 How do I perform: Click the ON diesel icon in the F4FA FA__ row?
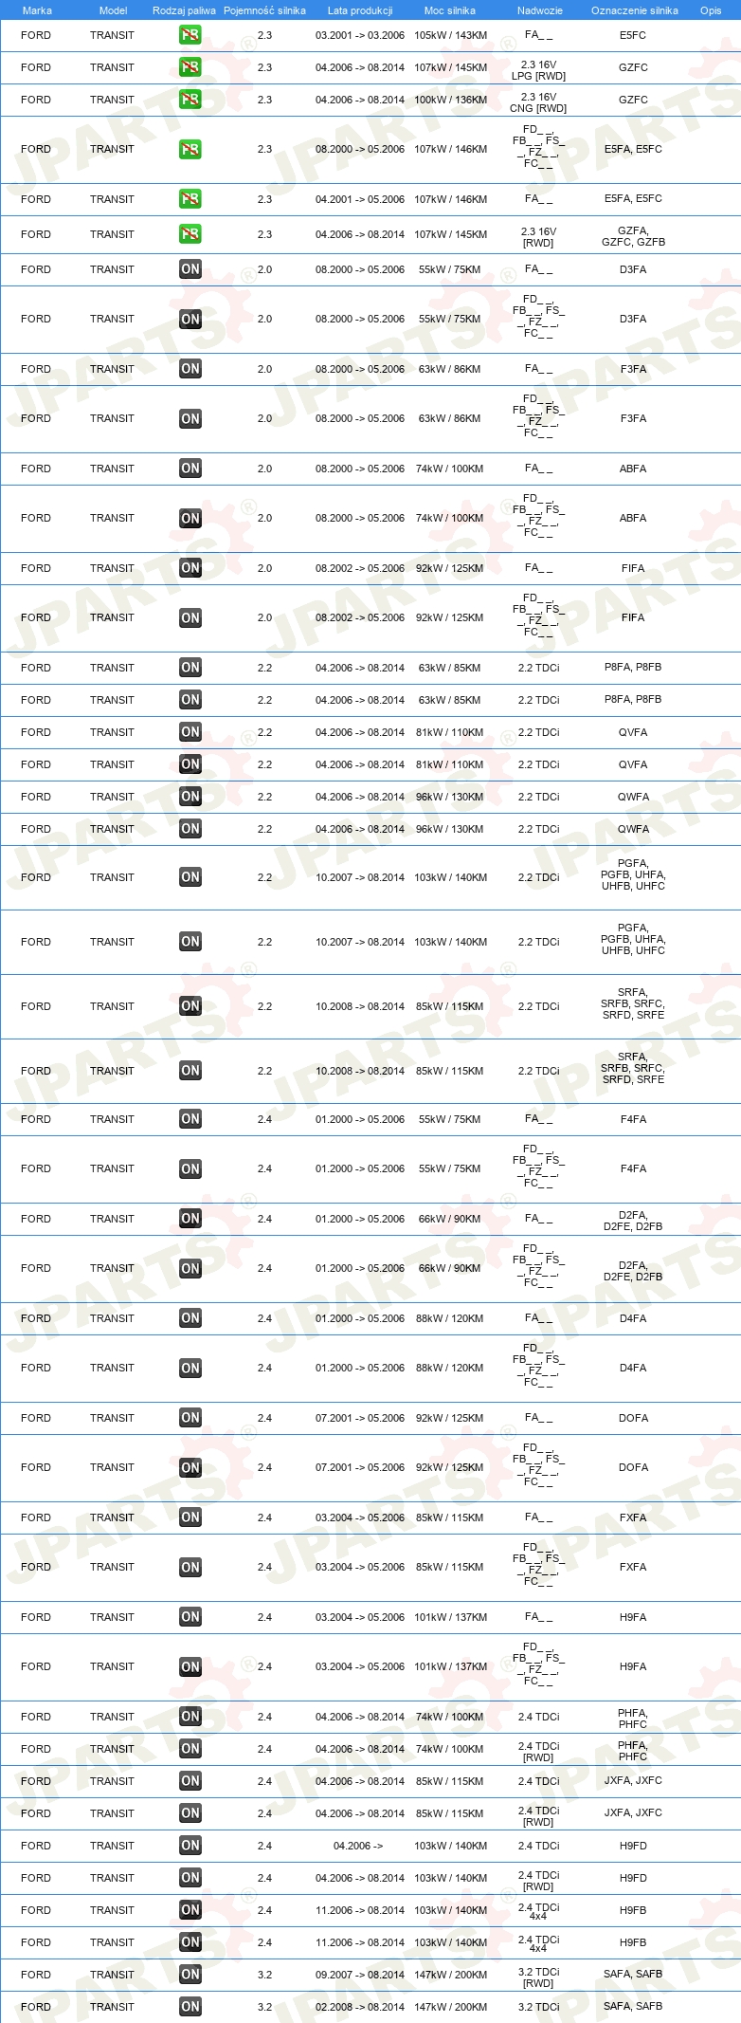[x=190, y=1119]
